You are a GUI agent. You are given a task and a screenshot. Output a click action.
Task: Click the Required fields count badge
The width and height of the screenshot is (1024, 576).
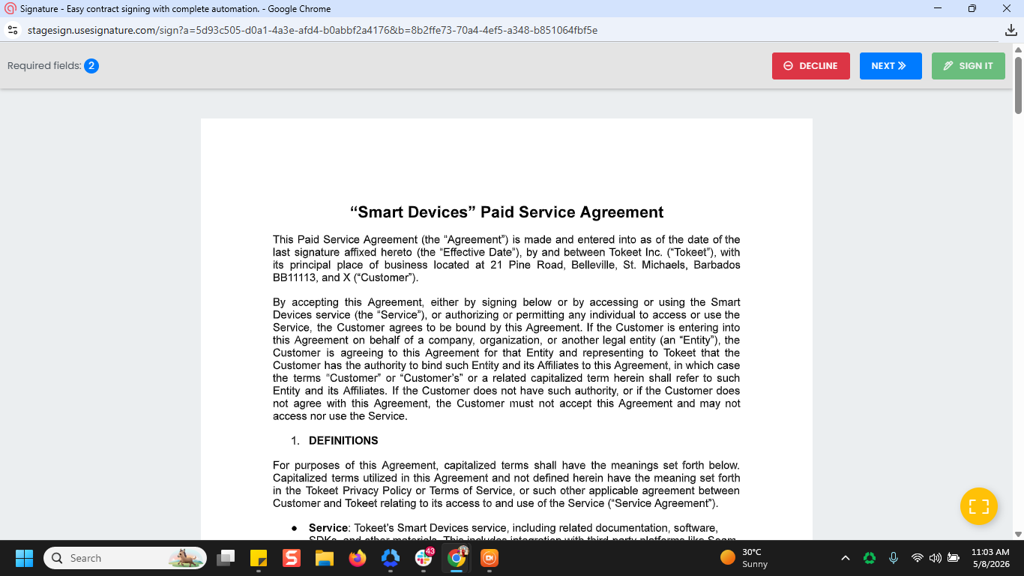(91, 66)
